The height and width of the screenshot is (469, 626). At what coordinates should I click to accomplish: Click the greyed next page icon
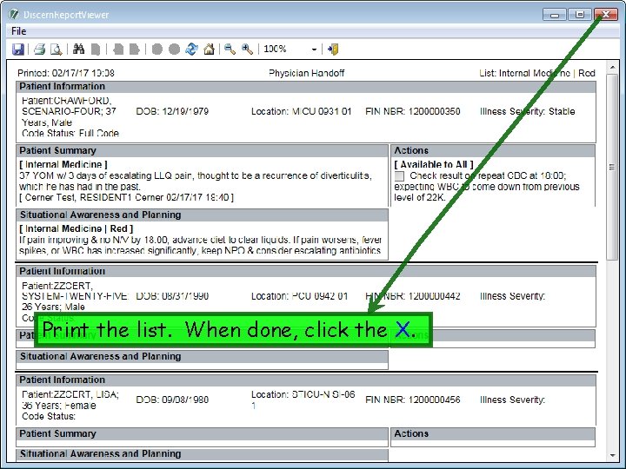pyautogui.click(x=135, y=50)
